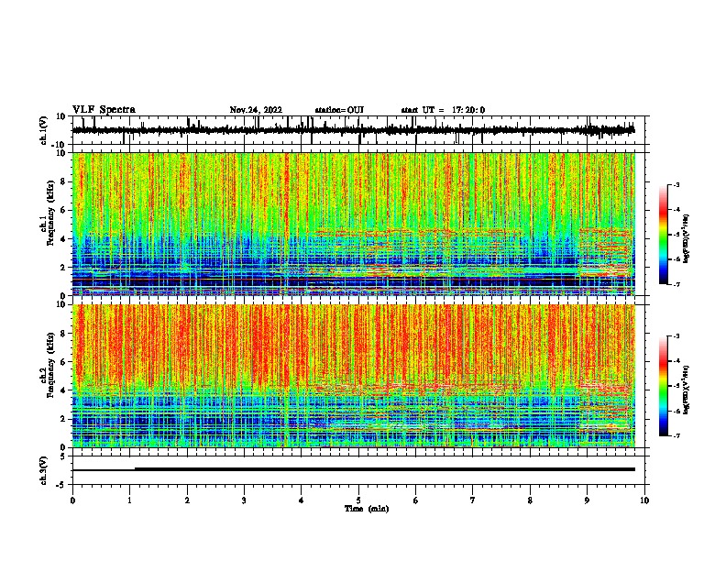726x561 pixels.
Task: Click the ch.2 spectrogram color scale bar
Action: tap(664, 386)
